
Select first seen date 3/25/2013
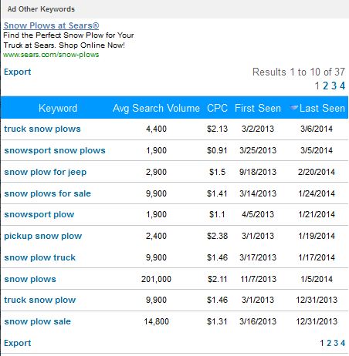coord(258,150)
